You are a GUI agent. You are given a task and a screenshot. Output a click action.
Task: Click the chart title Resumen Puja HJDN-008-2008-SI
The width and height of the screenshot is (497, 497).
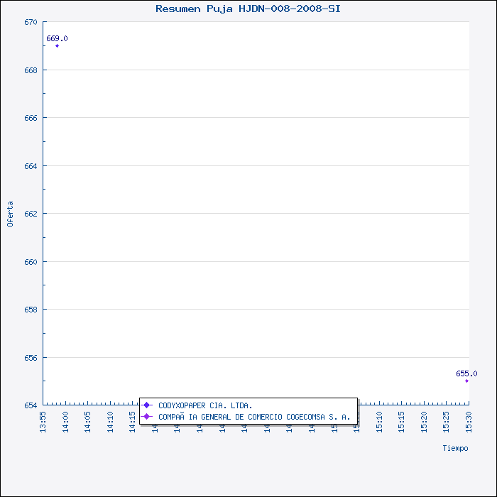pos(248,9)
